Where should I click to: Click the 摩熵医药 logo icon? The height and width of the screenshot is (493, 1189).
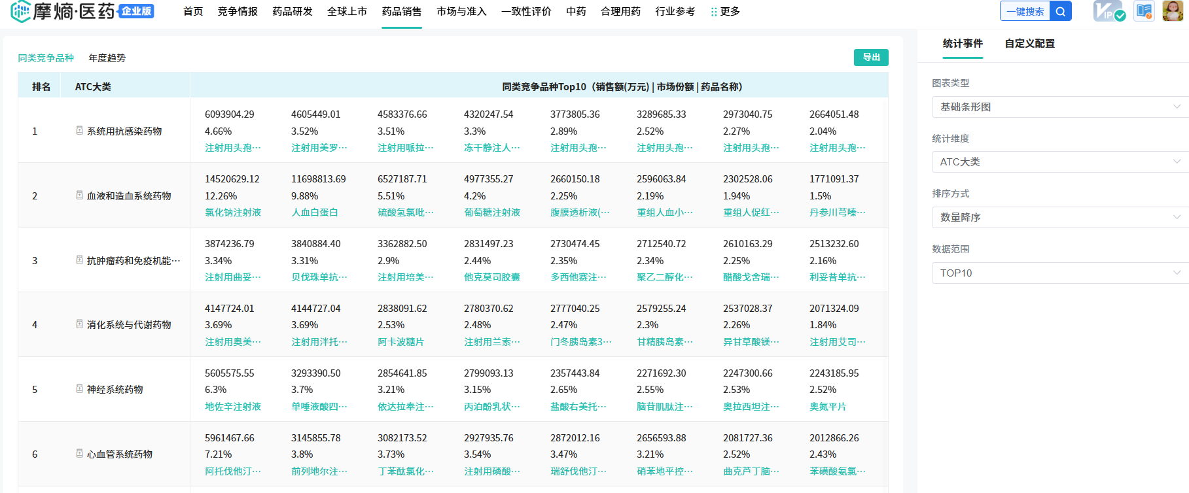[20, 11]
